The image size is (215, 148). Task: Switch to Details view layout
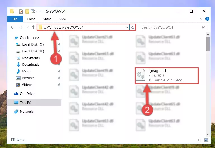200,140
